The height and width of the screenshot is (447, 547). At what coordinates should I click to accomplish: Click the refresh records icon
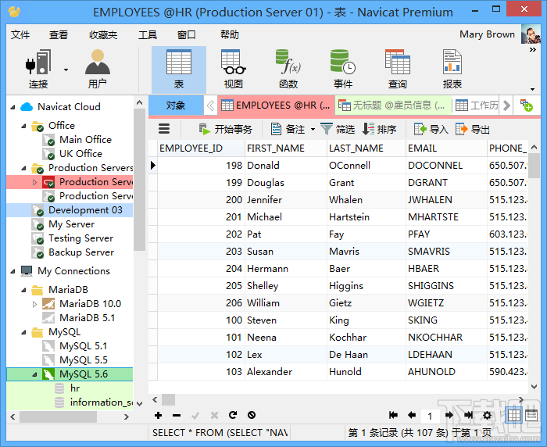click(x=233, y=415)
